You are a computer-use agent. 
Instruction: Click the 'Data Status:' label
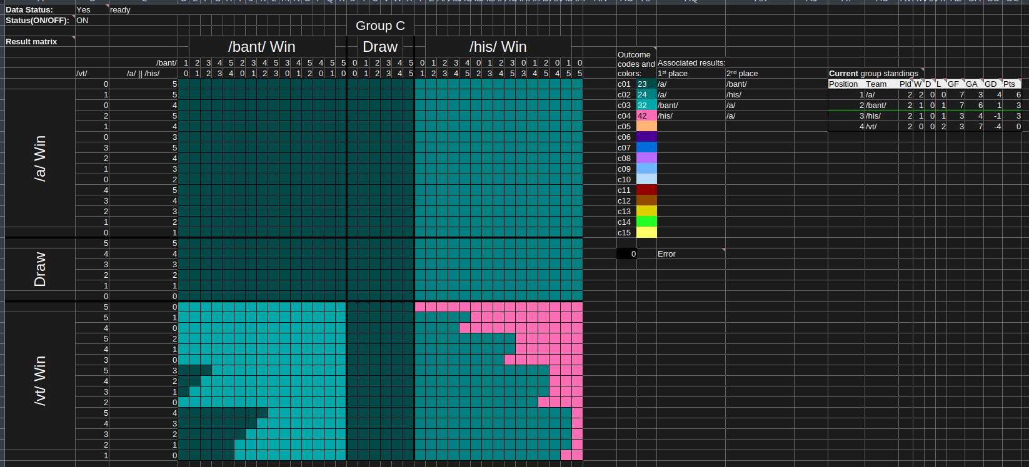(x=29, y=10)
